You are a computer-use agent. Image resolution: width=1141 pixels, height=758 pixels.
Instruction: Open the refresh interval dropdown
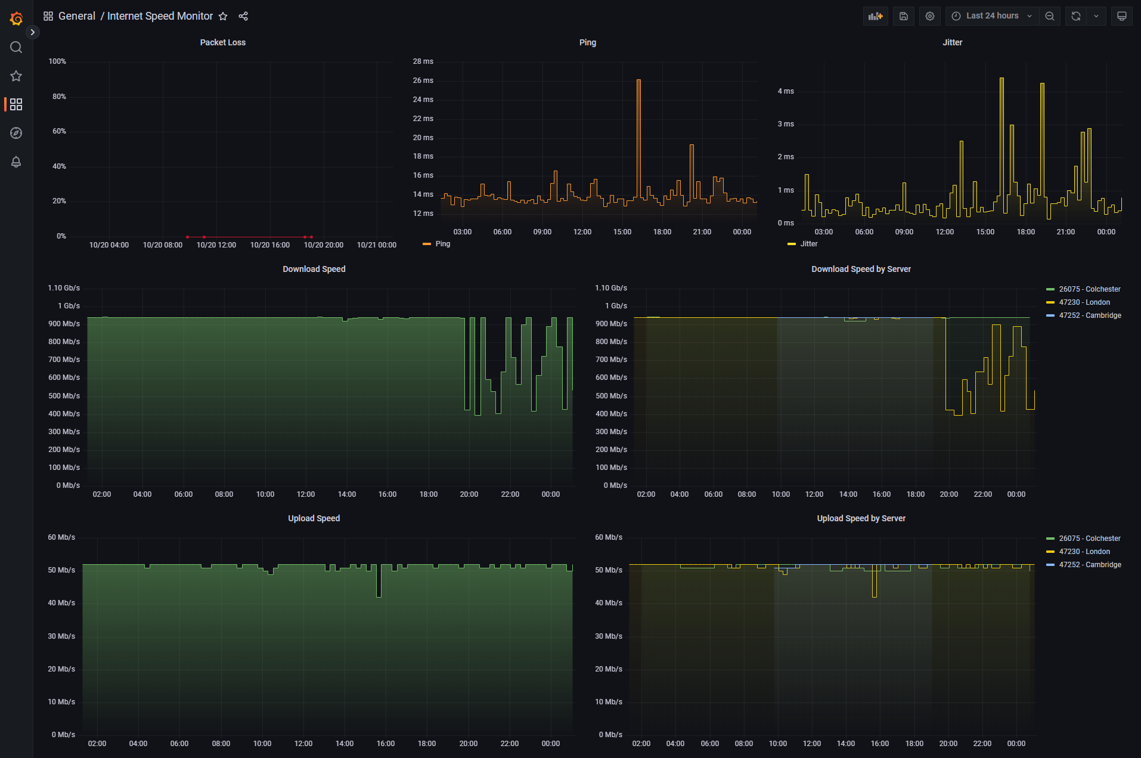1096,16
